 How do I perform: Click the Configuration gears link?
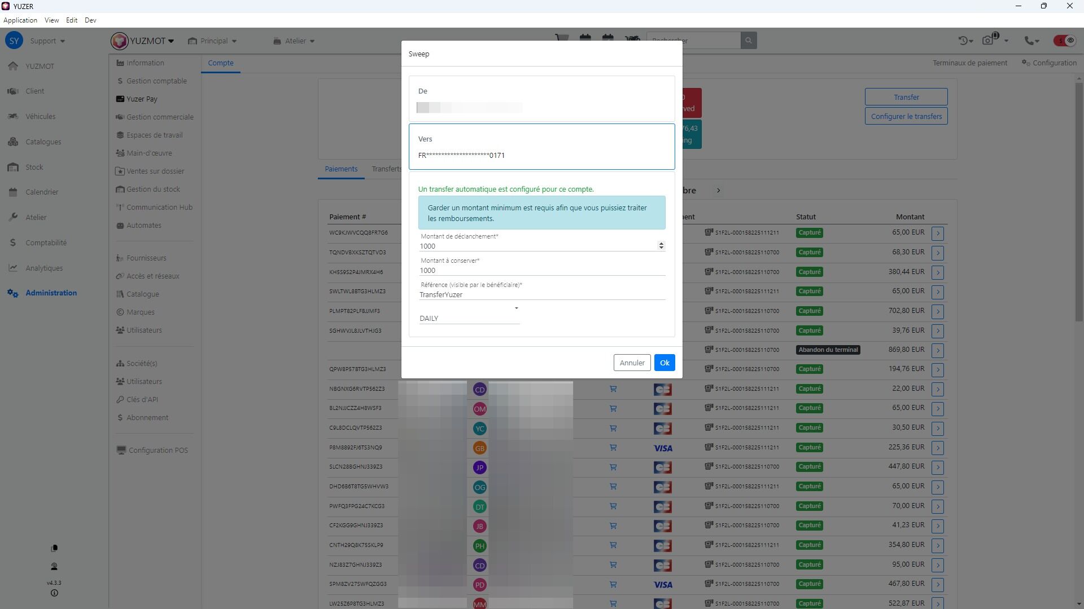(1049, 63)
